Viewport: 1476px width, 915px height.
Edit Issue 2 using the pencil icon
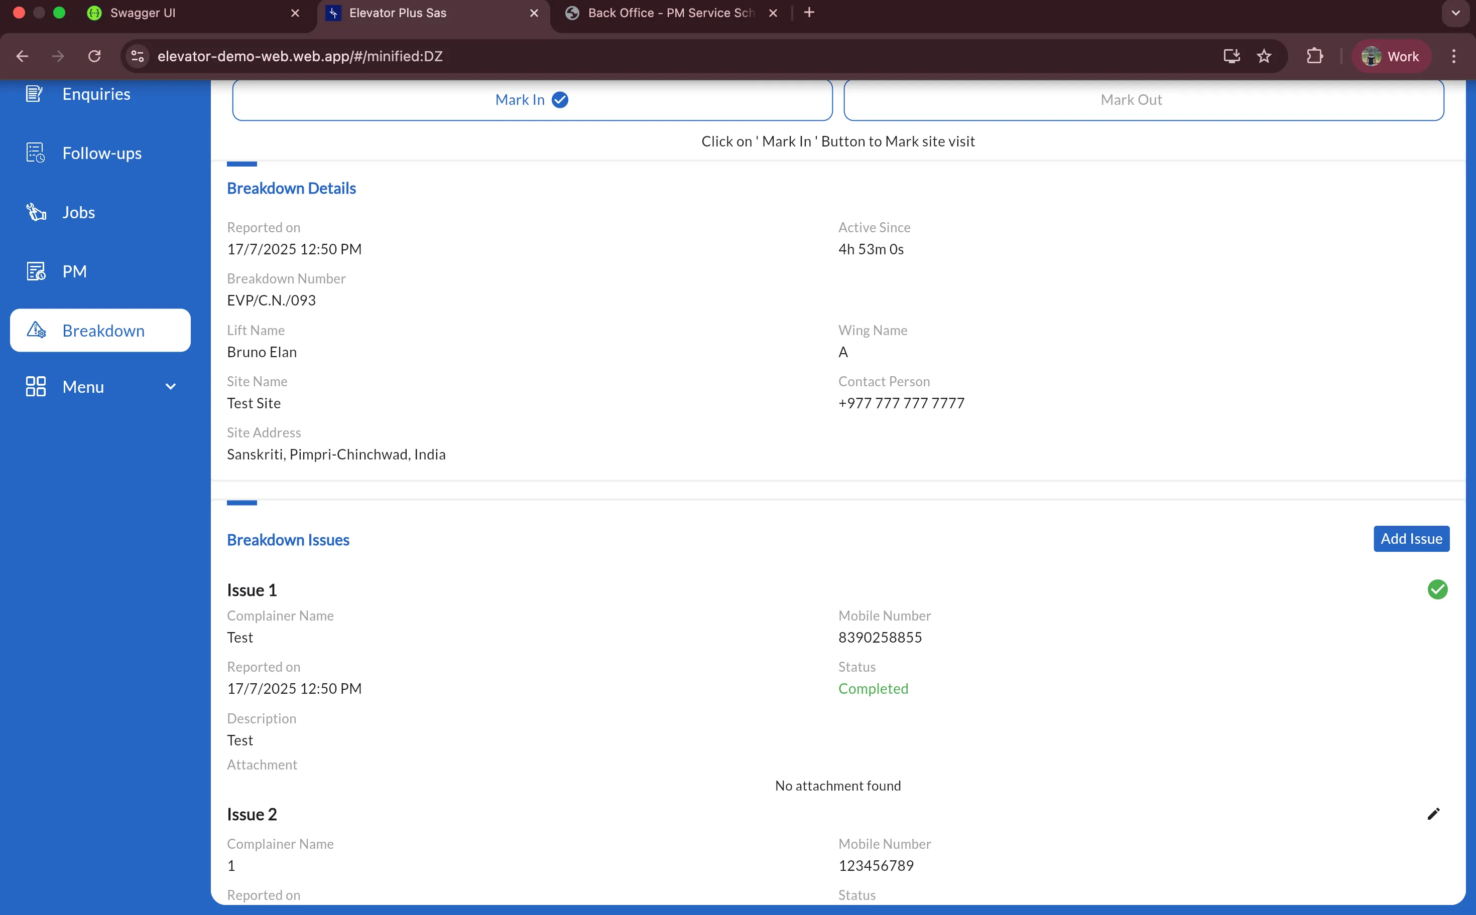tap(1433, 814)
